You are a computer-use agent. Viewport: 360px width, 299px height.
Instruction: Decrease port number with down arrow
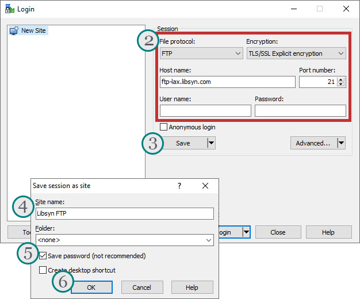(x=341, y=85)
